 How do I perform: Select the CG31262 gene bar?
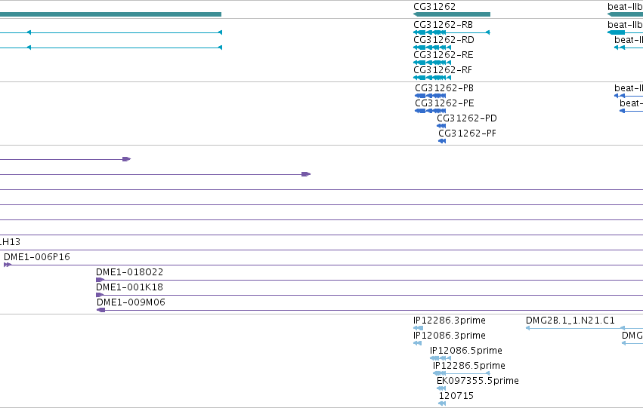(452, 14)
